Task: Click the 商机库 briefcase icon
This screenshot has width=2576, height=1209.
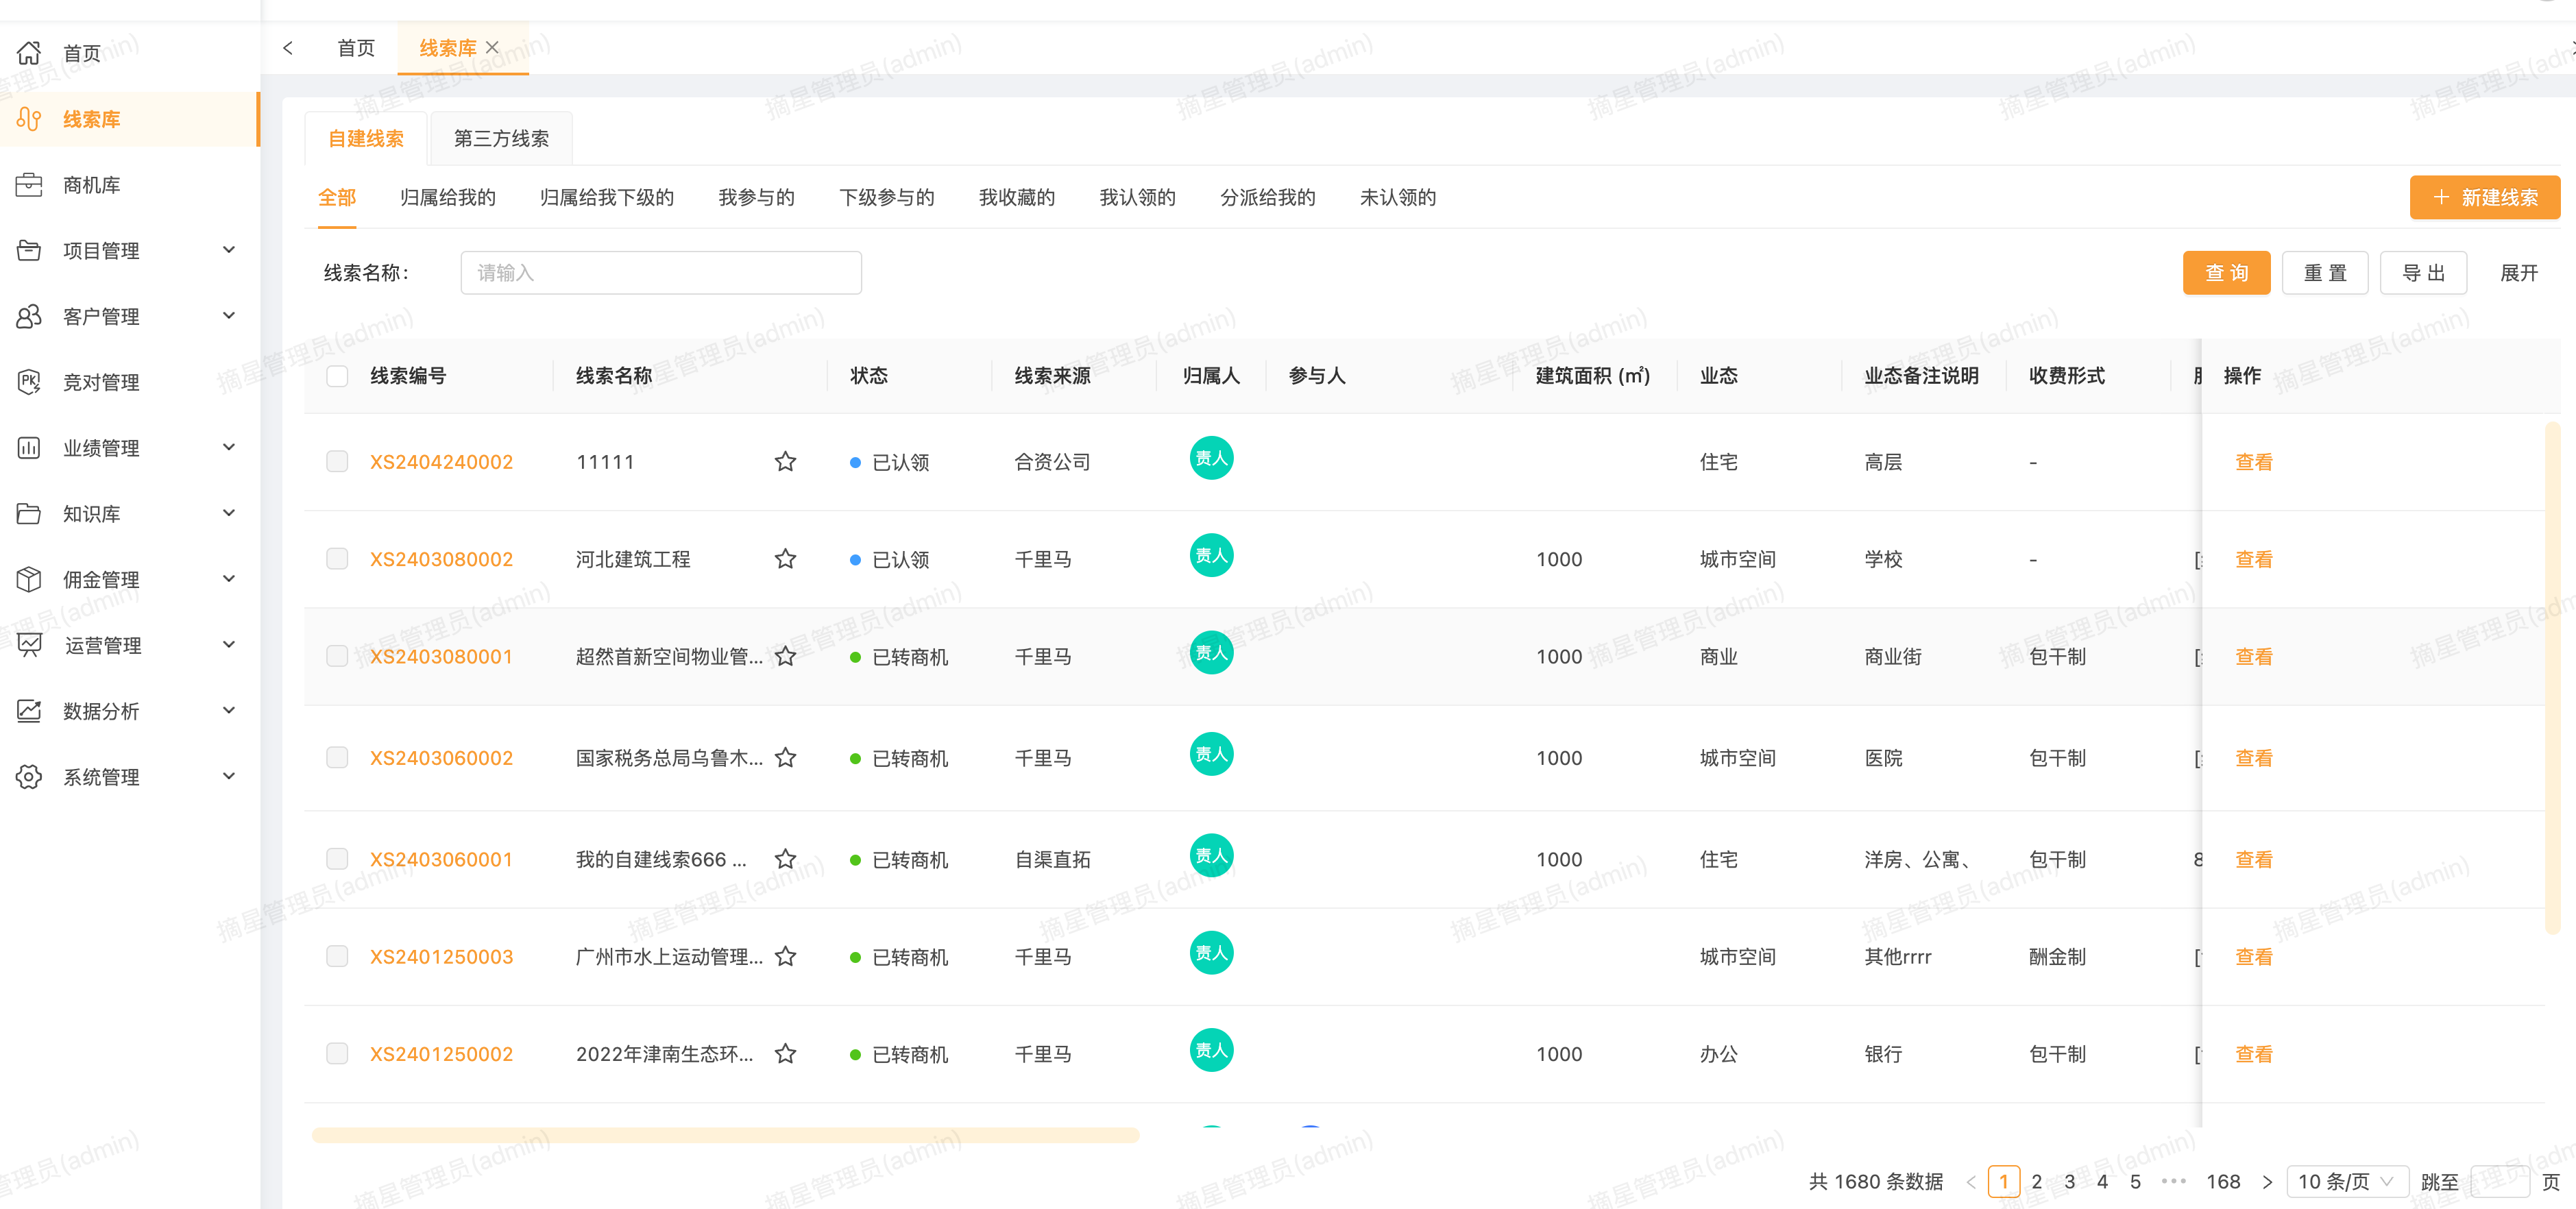Action: pos(29,185)
